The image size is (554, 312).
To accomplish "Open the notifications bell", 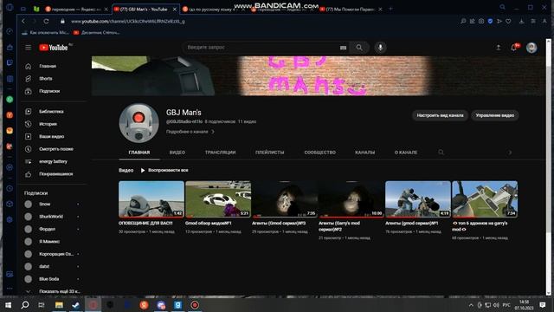I will tap(514, 48).
